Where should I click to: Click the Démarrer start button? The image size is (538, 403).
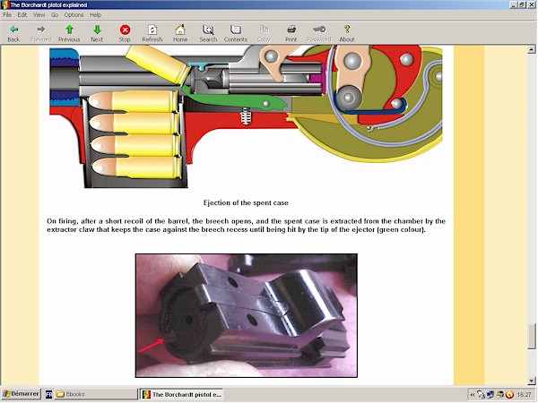21,394
